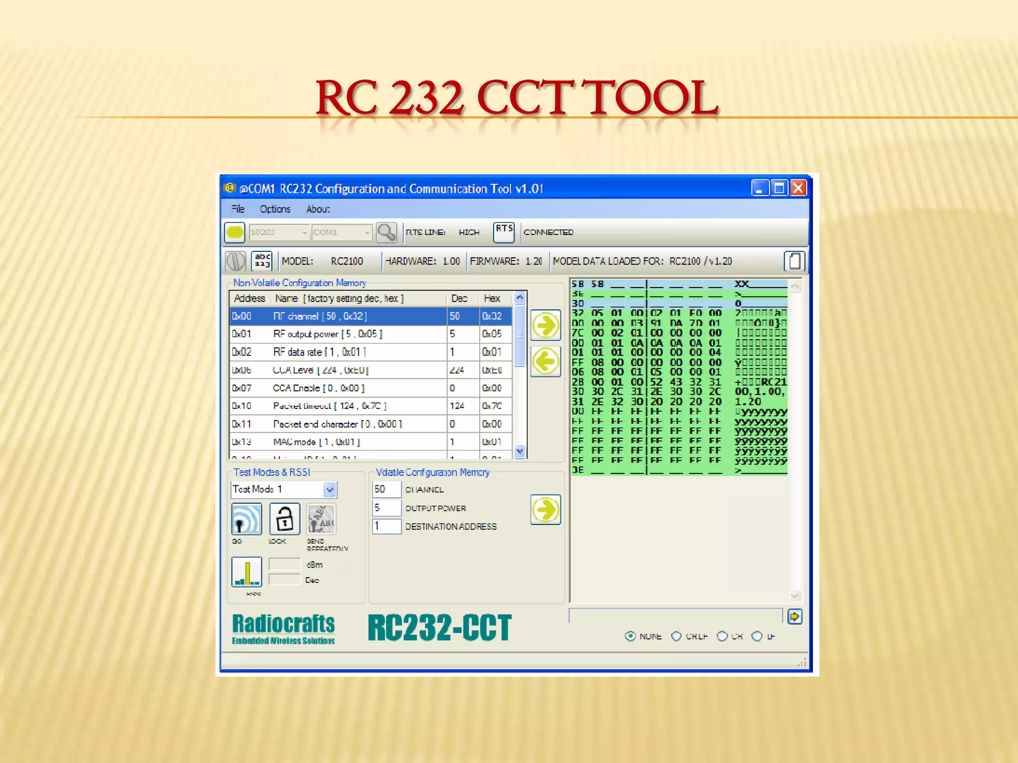Expand the Test Mode 1 dropdown

pos(330,490)
